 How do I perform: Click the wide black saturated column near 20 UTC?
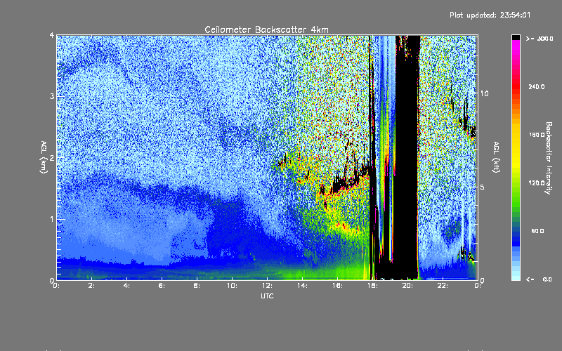coord(407,157)
